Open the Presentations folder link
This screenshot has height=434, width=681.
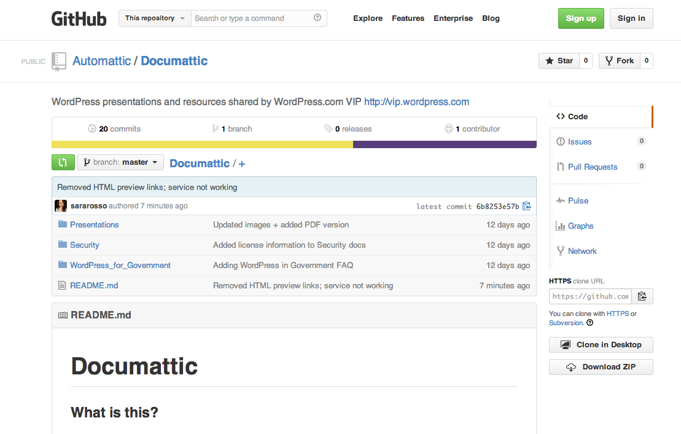(x=94, y=224)
